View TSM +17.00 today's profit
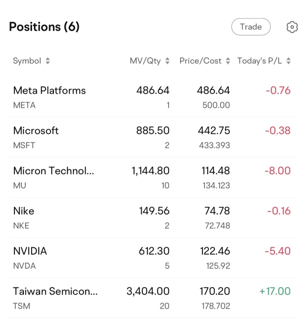 [x=275, y=291]
